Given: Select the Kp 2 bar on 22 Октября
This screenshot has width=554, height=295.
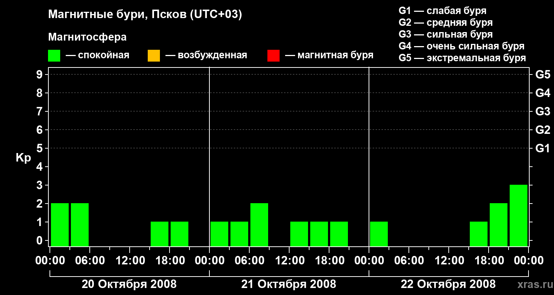Looking at the screenshot, I should [499, 225].
